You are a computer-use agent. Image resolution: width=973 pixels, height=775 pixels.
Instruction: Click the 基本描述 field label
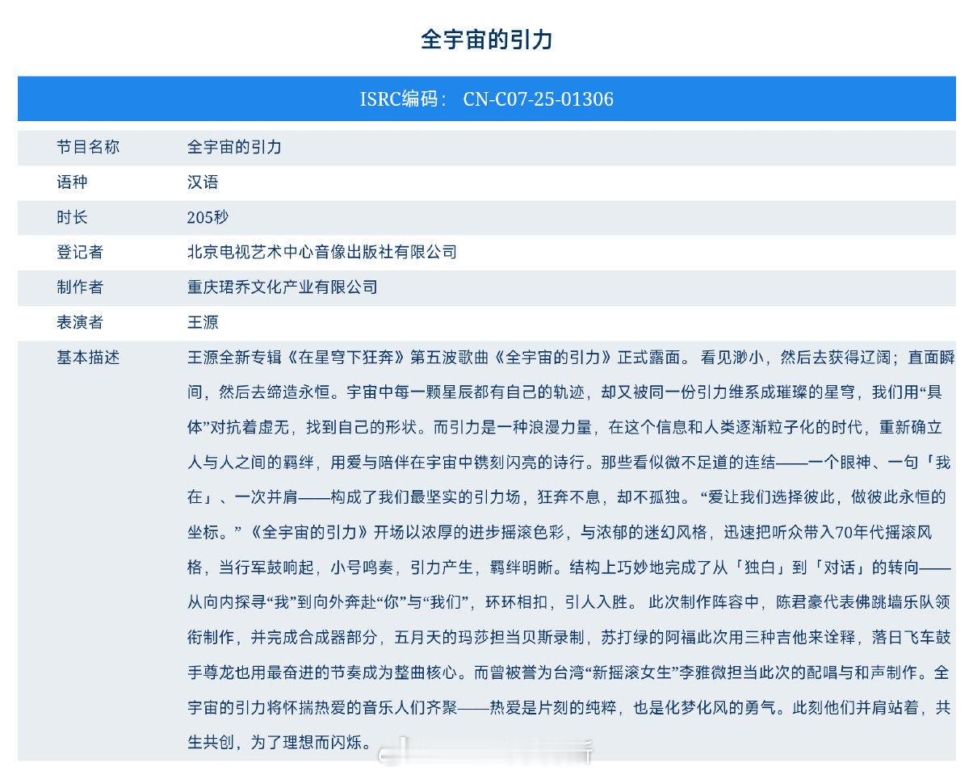[x=88, y=357]
